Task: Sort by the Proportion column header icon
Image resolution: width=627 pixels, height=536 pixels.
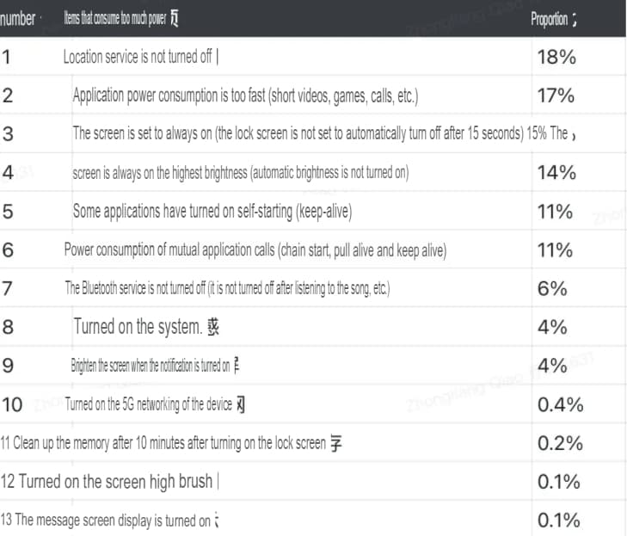Action: (x=575, y=19)
